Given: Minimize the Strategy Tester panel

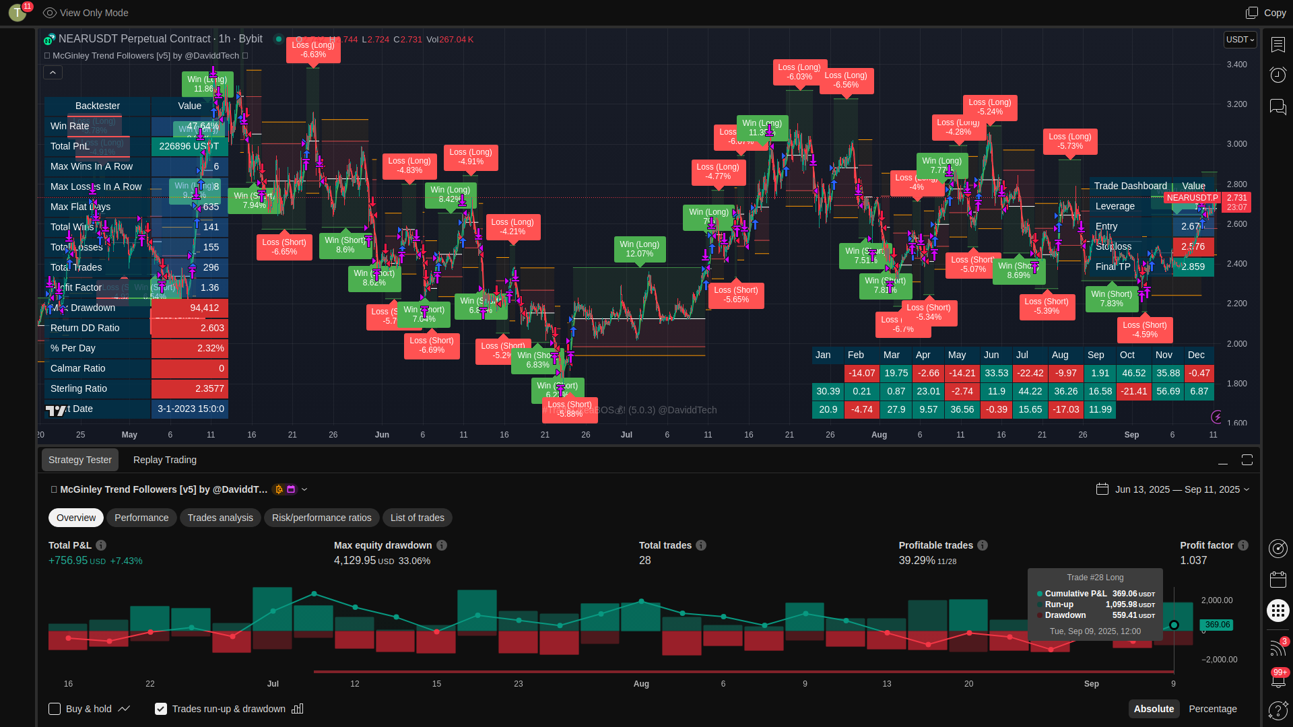Looking at the screenshot, I should click(1223, 460).
